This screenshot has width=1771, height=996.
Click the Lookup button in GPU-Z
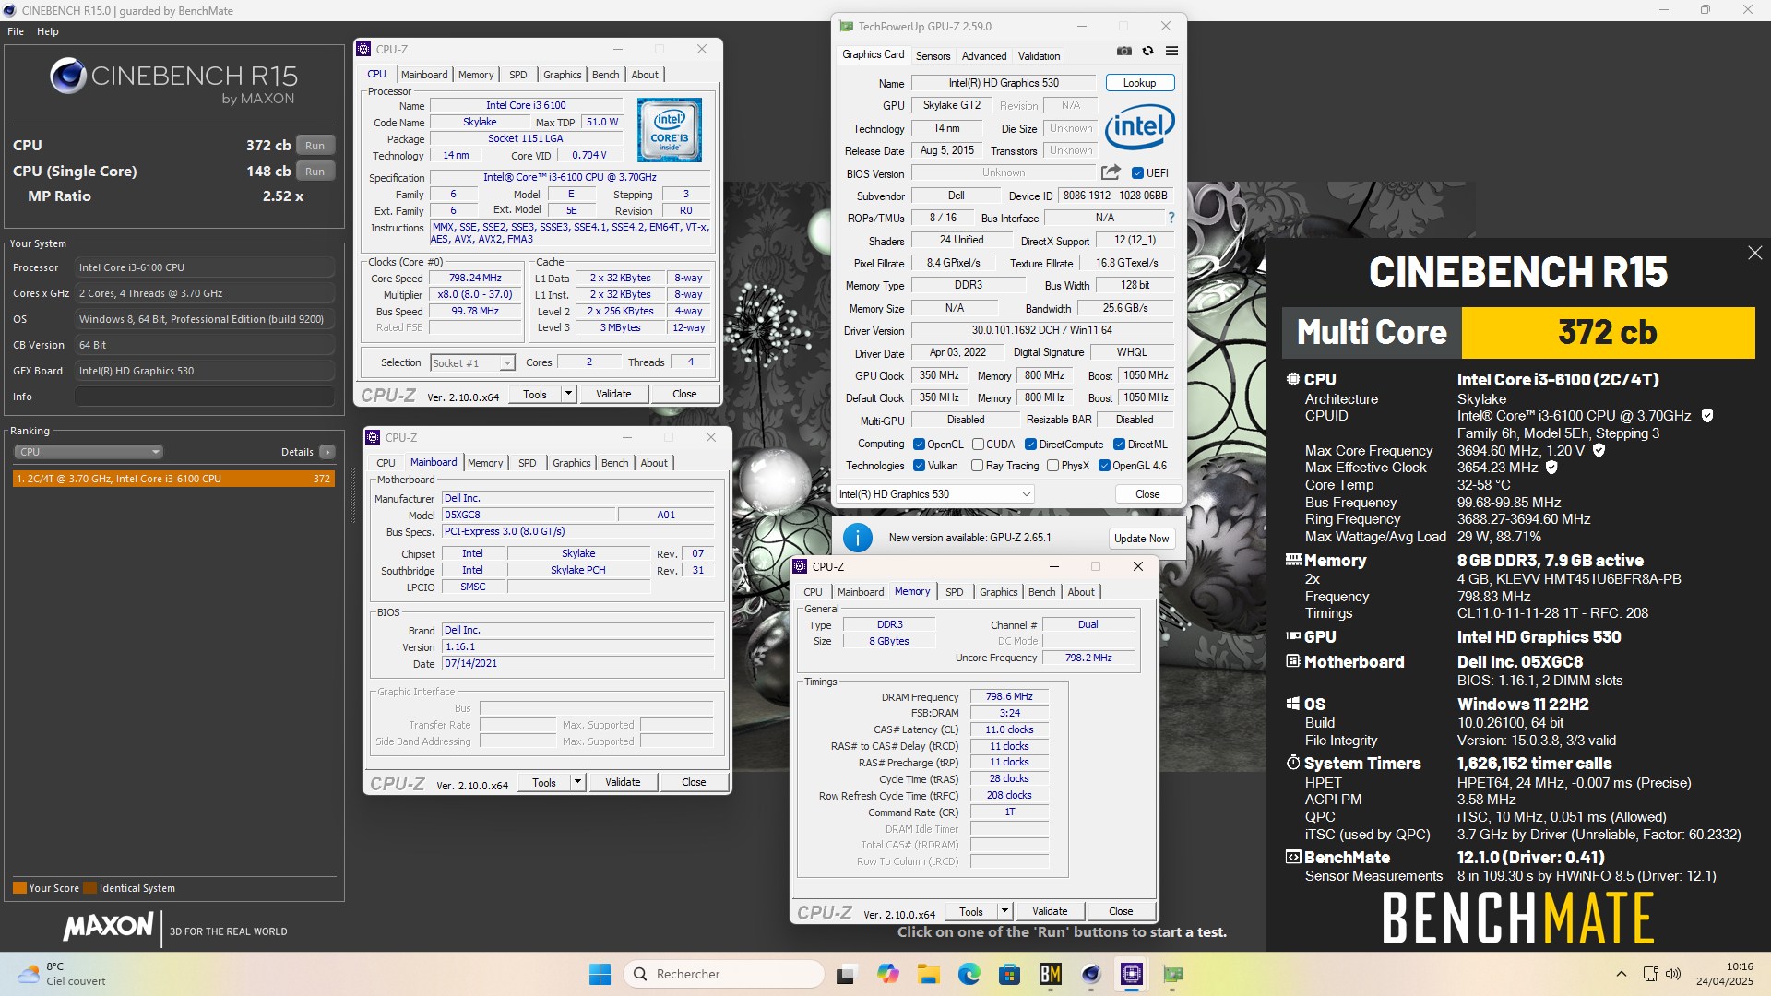(x=1140, y=83)
